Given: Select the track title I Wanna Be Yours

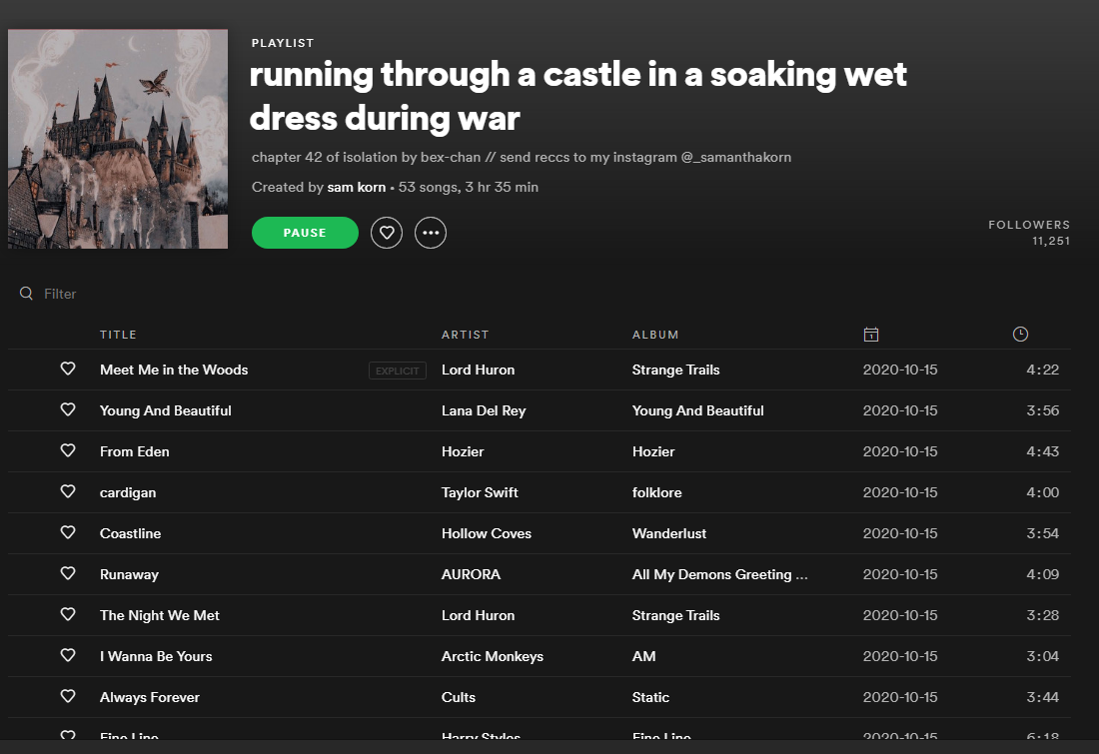Looking at the screenshot, I should pos(156,656).
